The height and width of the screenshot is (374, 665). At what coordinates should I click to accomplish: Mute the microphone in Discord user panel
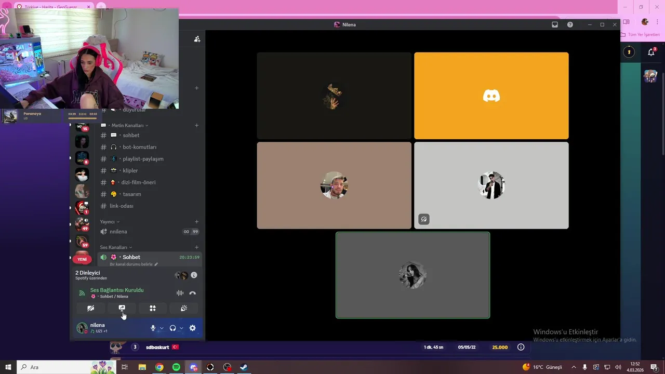pos(153,328)
